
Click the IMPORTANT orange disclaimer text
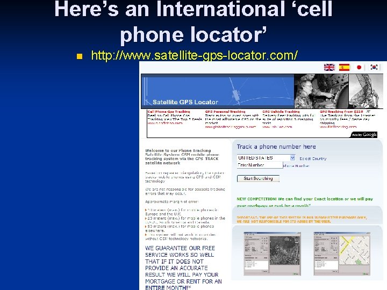(302, 220)
